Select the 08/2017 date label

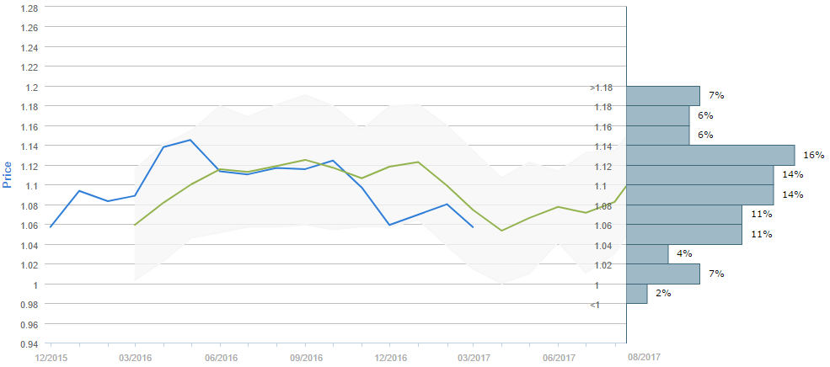(x=644, y=357)
